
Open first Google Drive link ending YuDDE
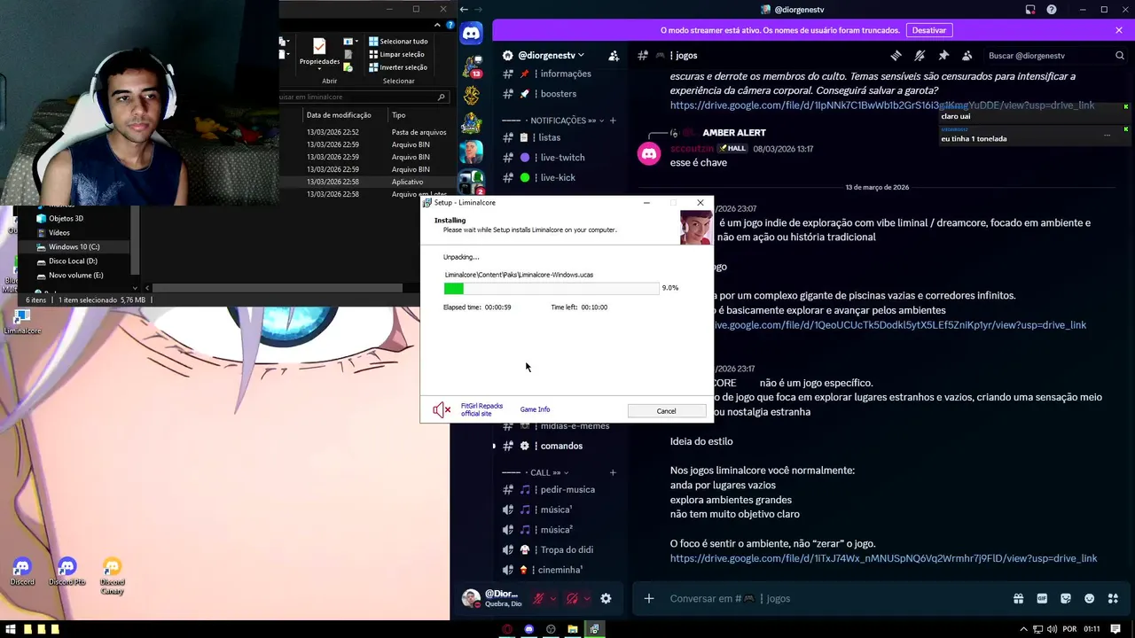click(882, 105)
